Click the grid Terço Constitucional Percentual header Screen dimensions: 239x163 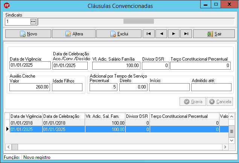pyautogui.click(x=184, y=116)
